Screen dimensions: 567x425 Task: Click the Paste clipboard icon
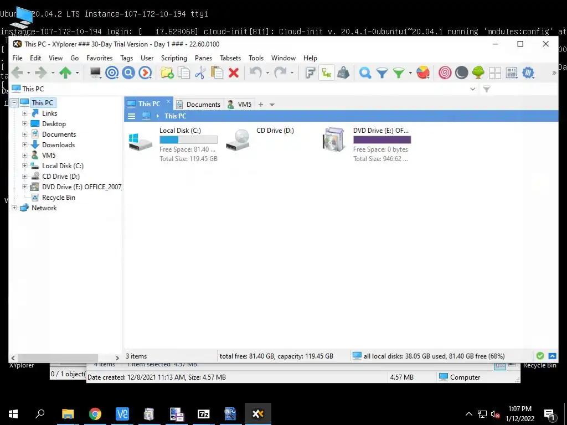pyautogui.click(x=217, y=72)
